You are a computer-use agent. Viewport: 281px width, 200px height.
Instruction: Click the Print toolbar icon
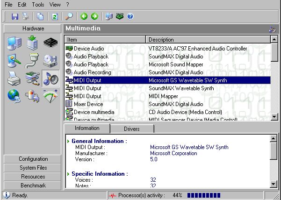click(26, 16)
